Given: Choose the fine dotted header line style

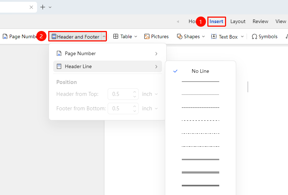Looking at the screenshot, I should [x=201, y=94].
